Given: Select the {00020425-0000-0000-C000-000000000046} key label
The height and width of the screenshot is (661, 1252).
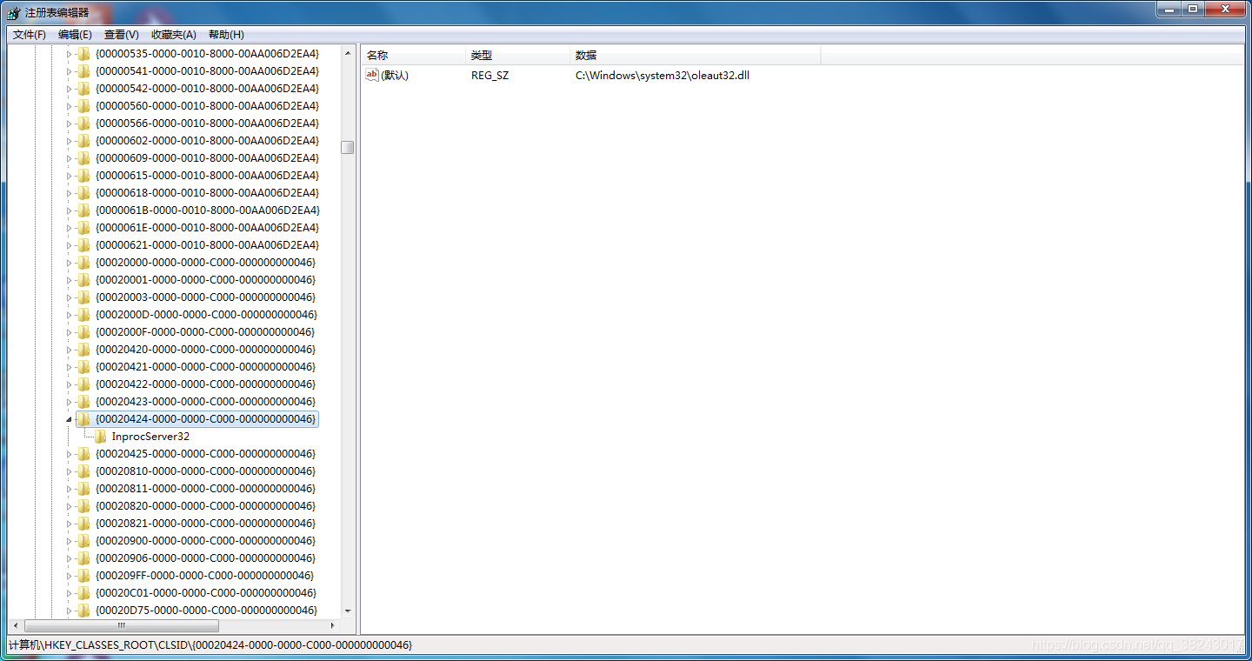Looking at the screenshot, I should (205, 454).
